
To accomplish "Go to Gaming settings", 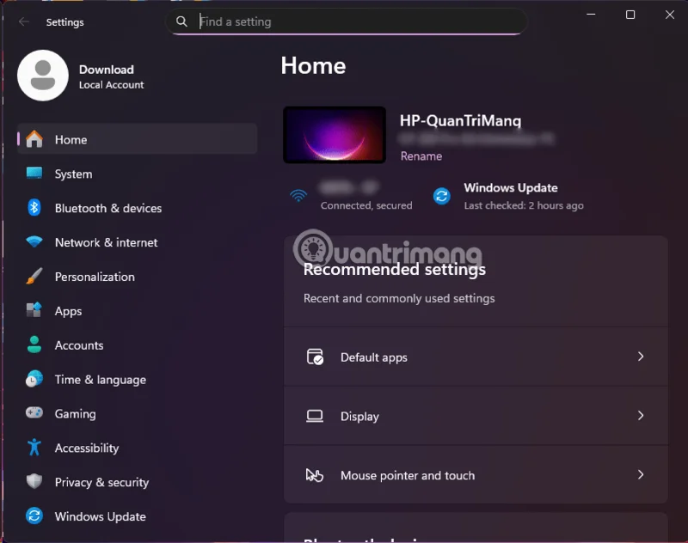I will [76, 413].
